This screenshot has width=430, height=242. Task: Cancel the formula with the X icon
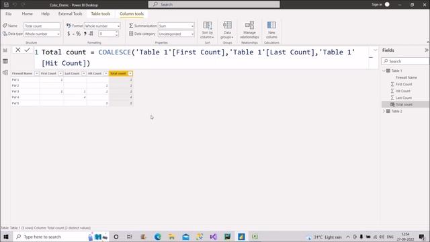(18, 50)
